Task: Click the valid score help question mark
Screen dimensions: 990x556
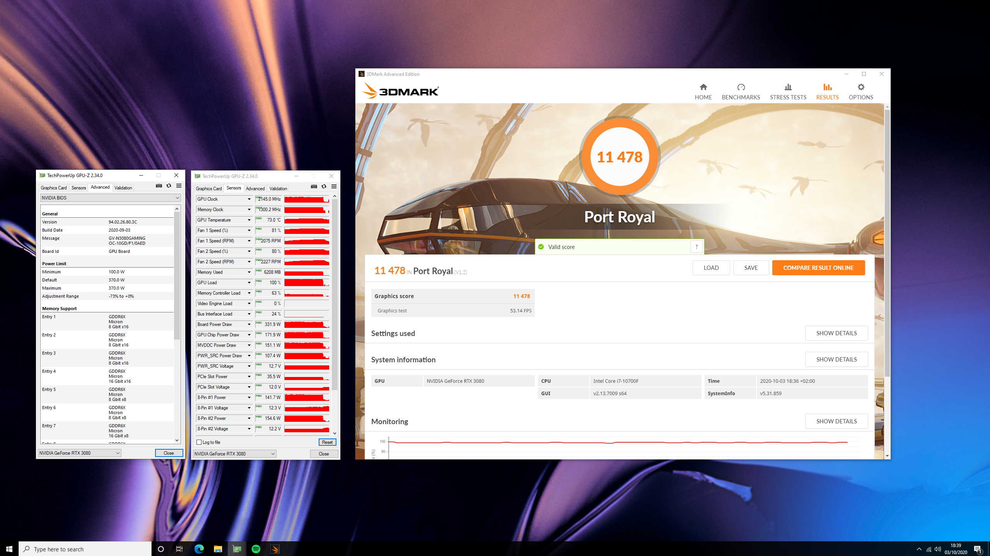Action: [x=696, y=247]
